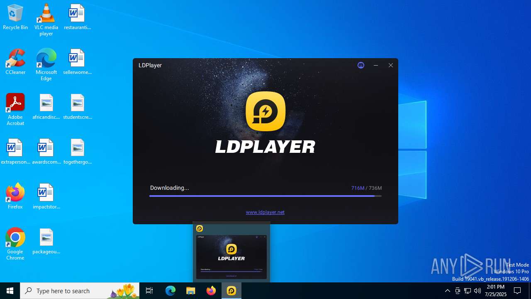Launch Edge from the taskbar

(171, 291)
